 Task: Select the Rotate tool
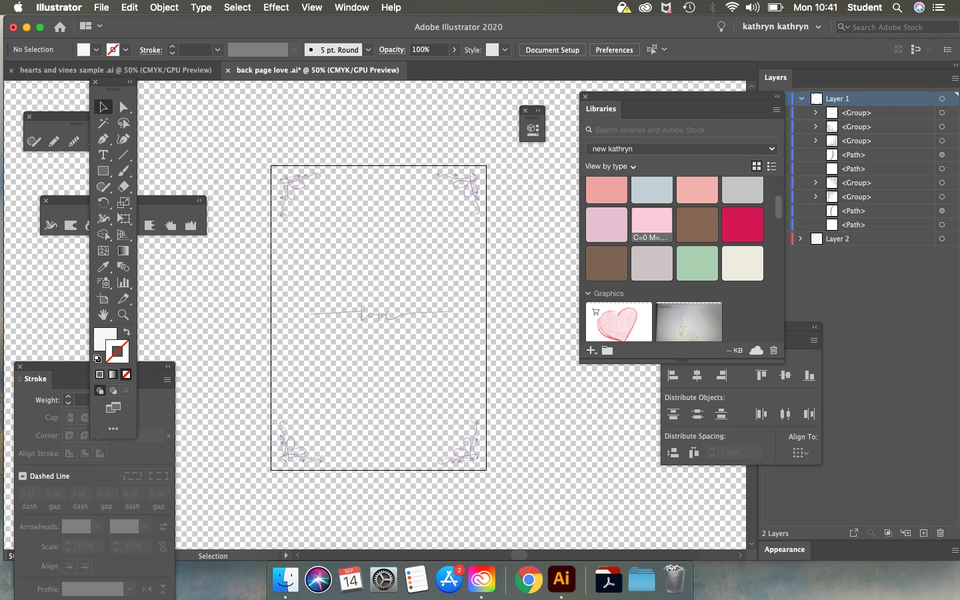103,203
